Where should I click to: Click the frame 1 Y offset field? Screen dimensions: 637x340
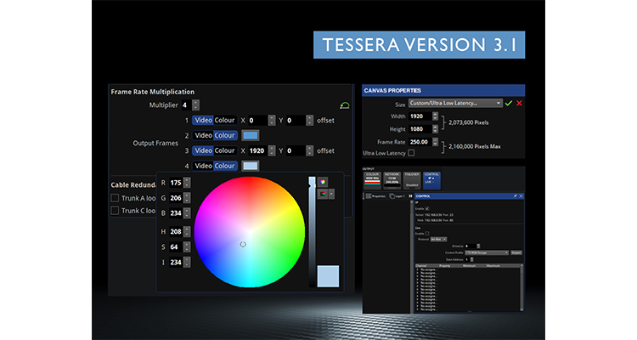coord(296,121)
